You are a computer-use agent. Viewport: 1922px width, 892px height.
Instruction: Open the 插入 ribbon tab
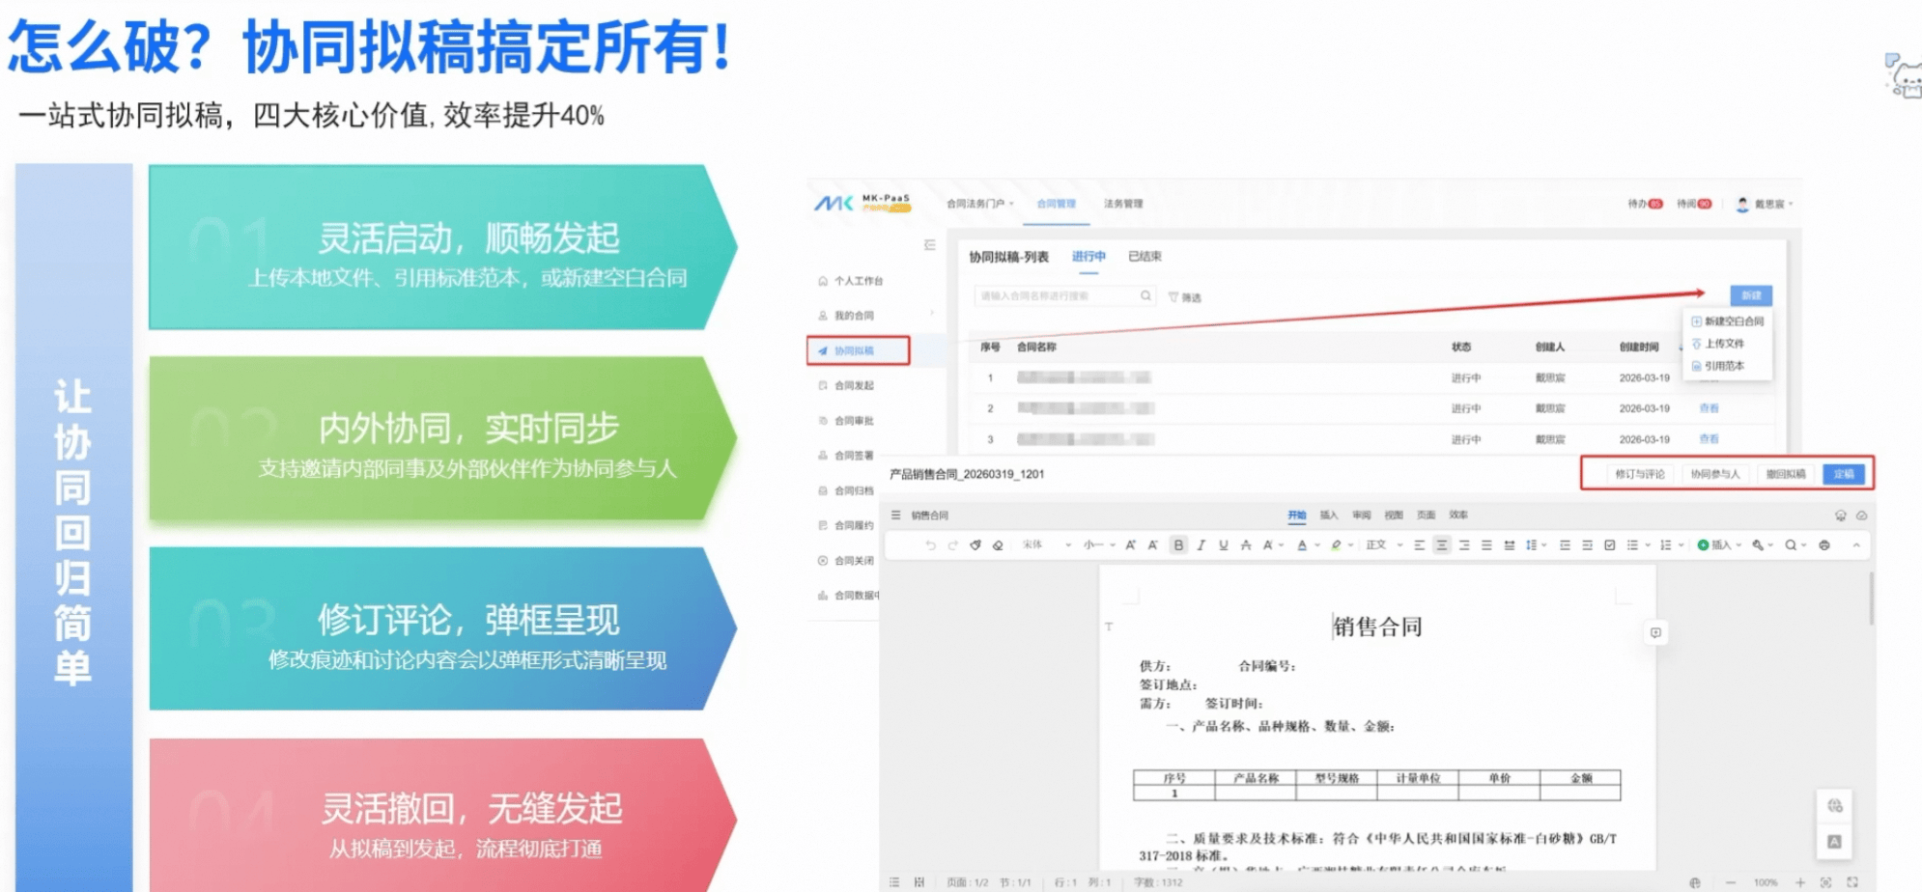point(1329,516)
